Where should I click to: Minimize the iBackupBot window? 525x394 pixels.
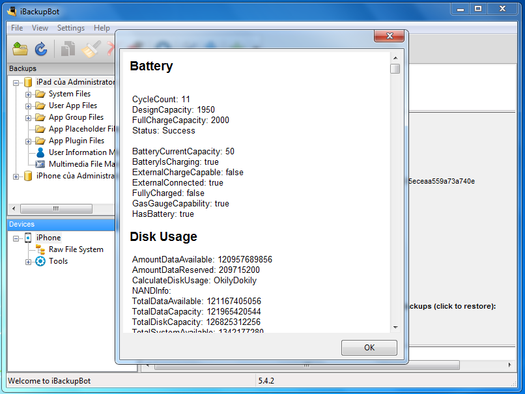click(x=461, y=9)
